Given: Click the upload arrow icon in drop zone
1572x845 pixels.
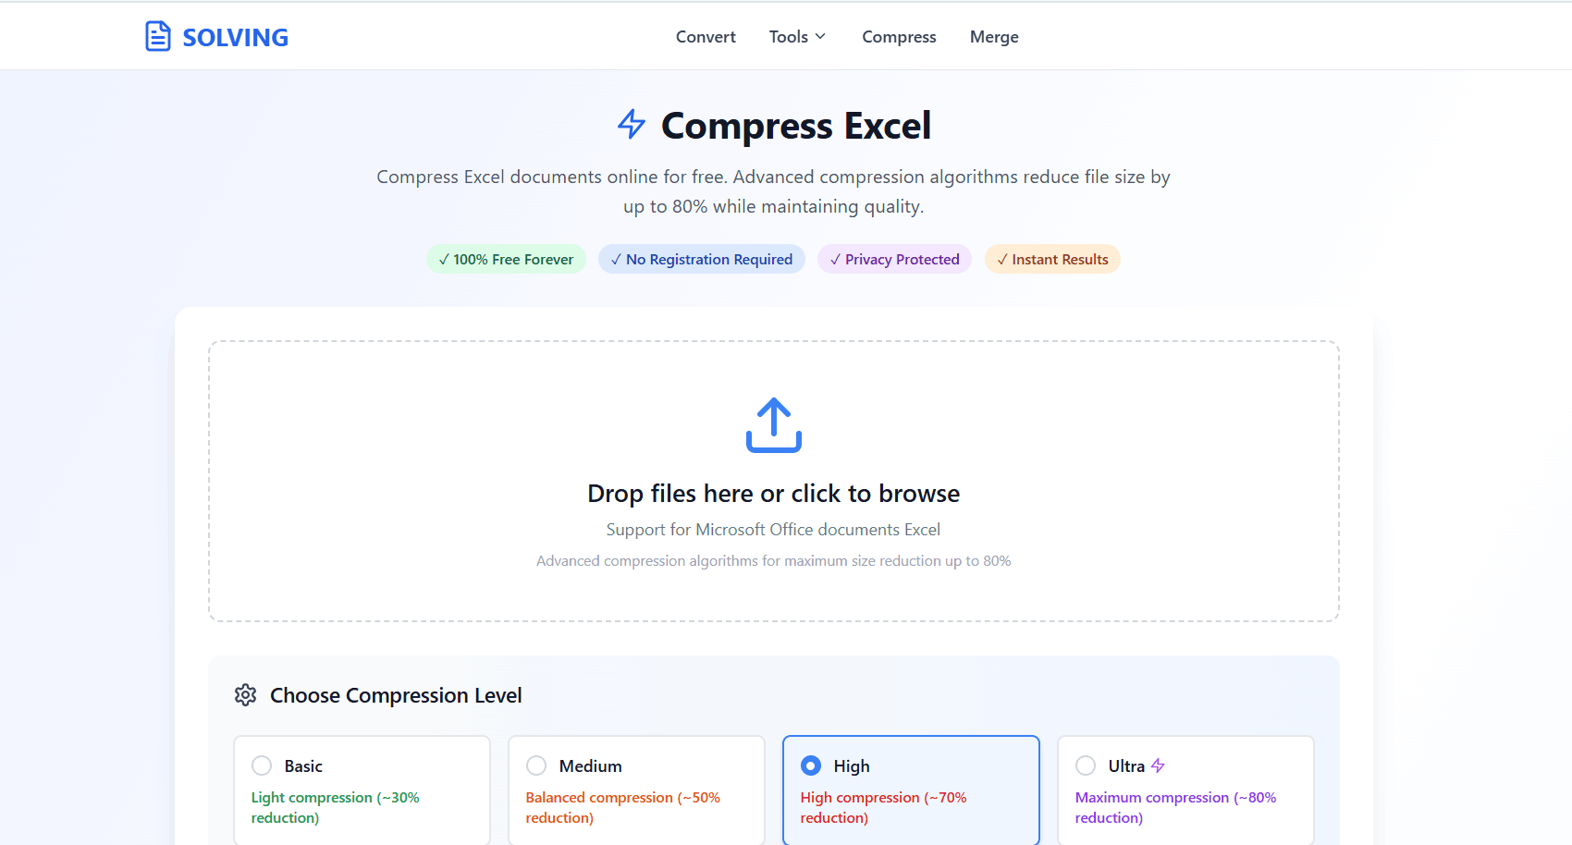Looking at the screenshot, I should (773, 424).
